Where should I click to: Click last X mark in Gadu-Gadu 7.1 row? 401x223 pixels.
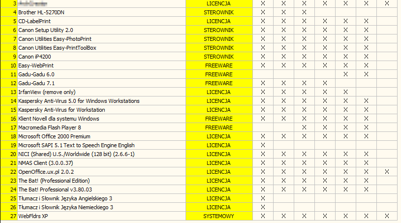click(325, 83)
